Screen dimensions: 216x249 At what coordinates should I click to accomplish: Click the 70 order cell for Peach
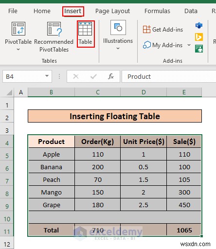[98, 179]
